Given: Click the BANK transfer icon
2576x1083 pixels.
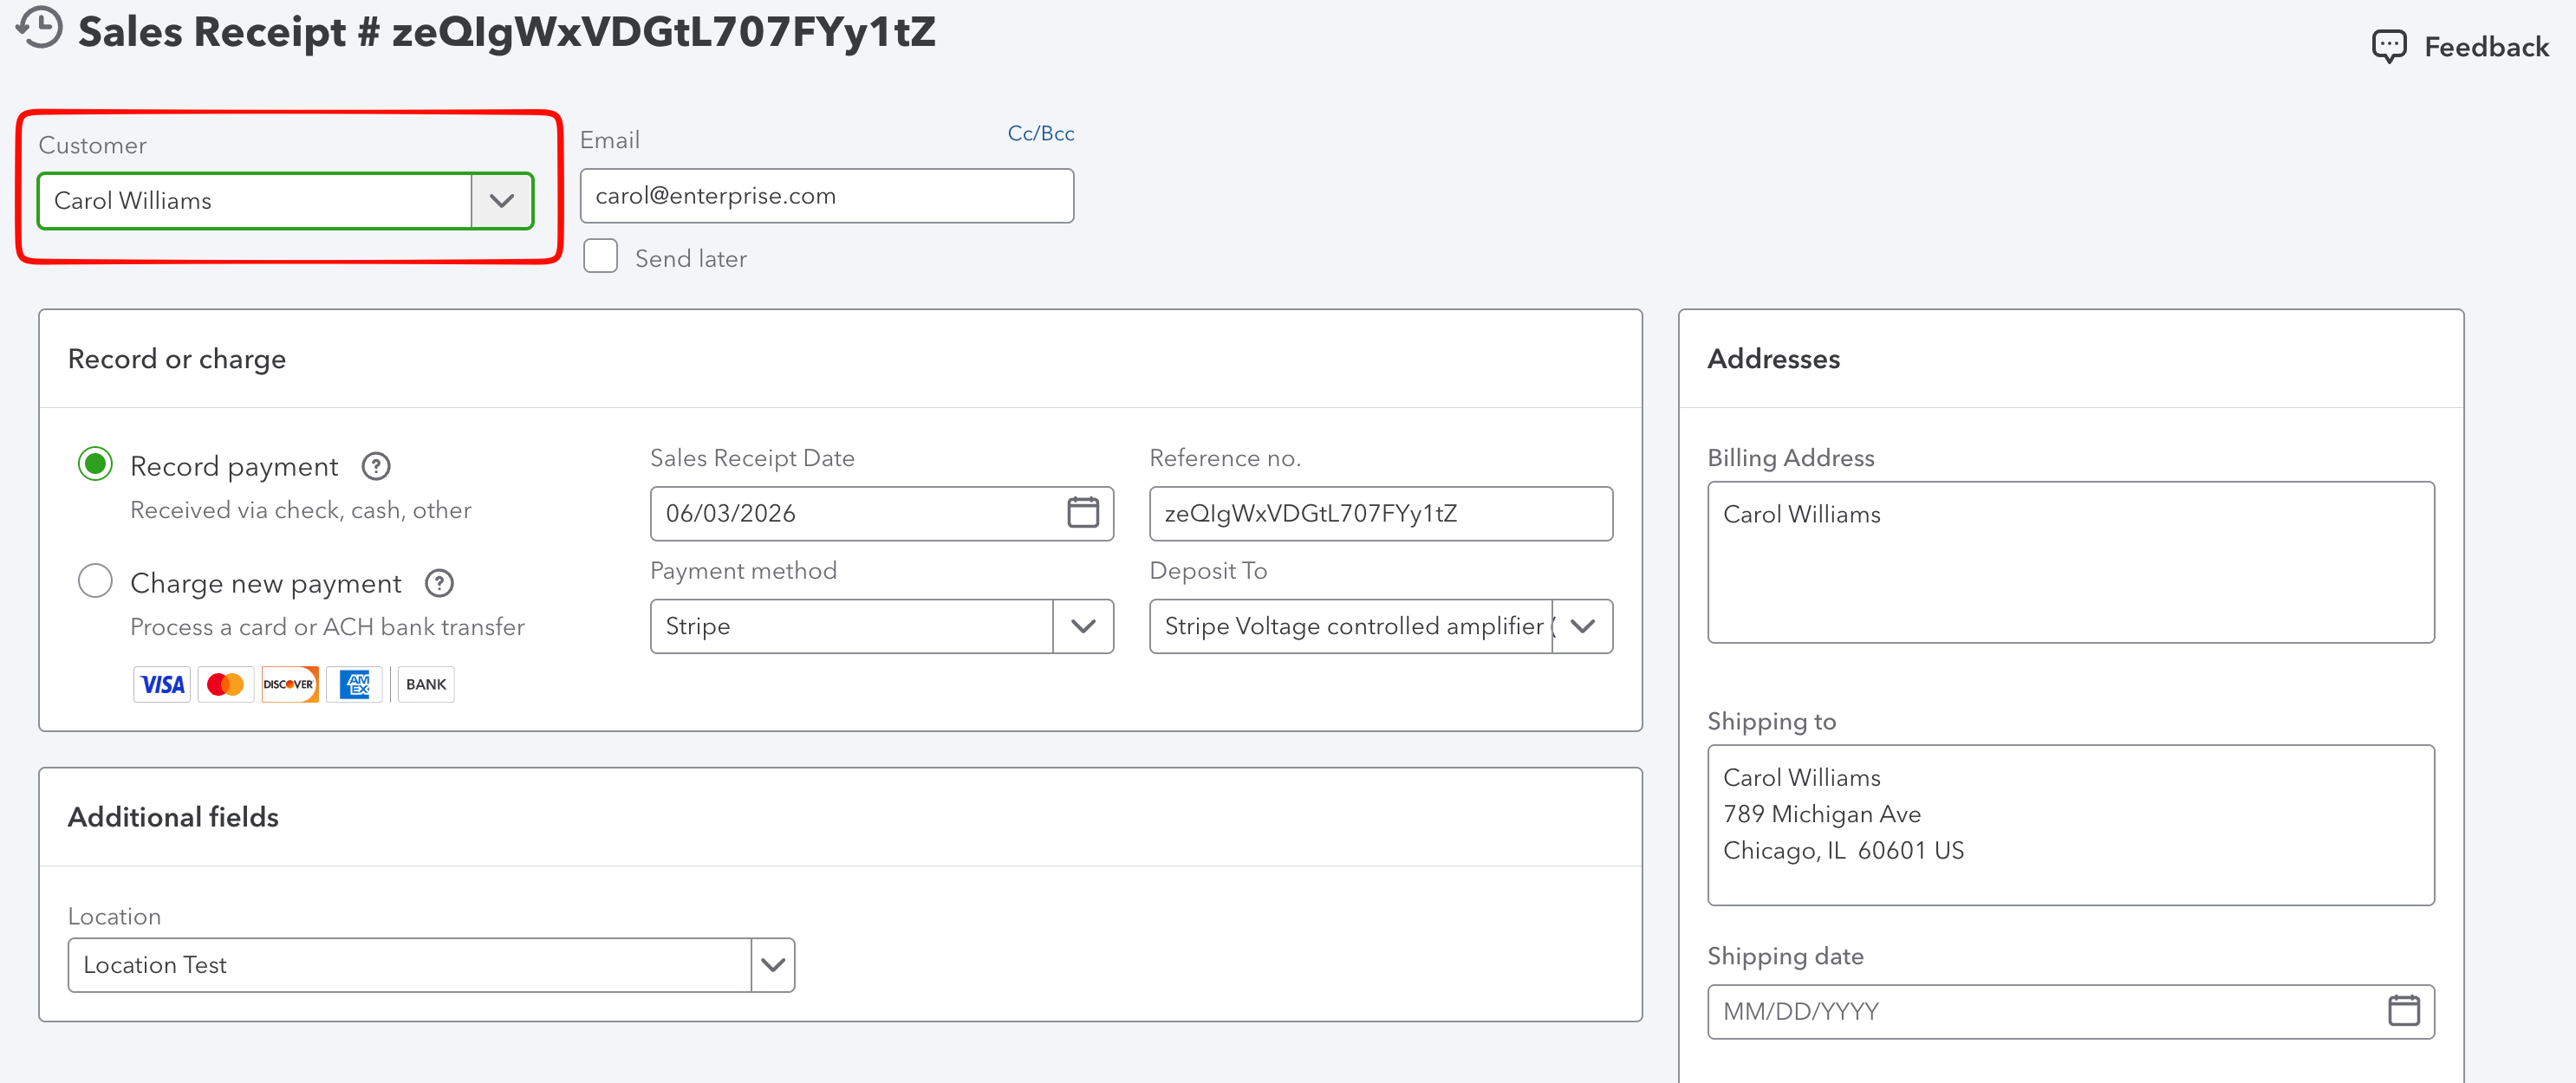Looking at the screenshot, I should pyautogui.click(x=426, y=685).
